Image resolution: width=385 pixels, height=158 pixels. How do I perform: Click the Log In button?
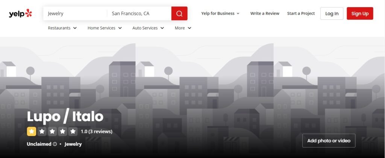pos(332,13)
